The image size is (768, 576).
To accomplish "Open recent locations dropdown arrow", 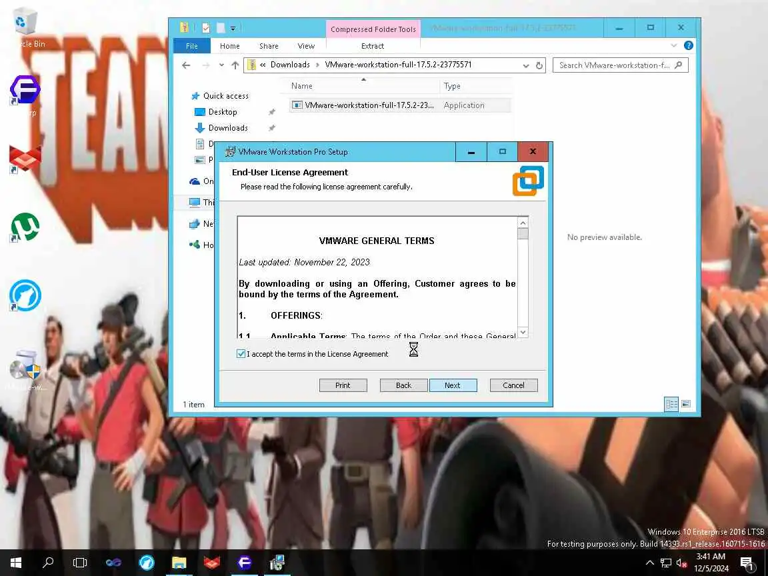I will [221, 65].
